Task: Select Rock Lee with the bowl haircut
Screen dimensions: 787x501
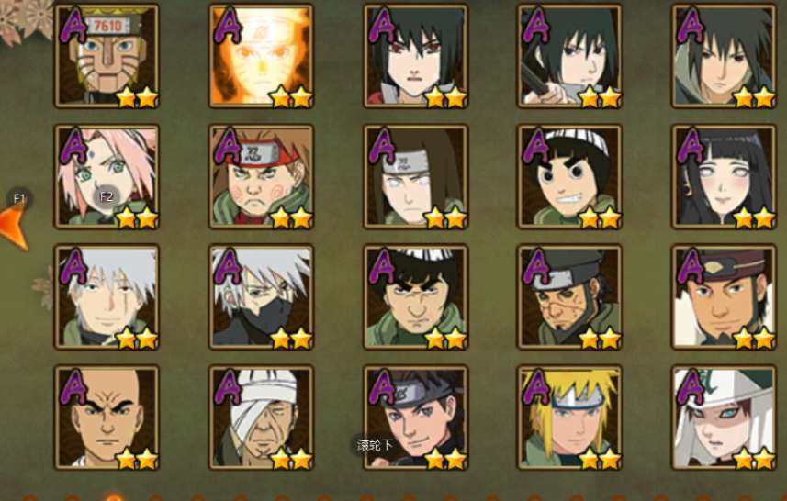Action: tap(569, 176)
